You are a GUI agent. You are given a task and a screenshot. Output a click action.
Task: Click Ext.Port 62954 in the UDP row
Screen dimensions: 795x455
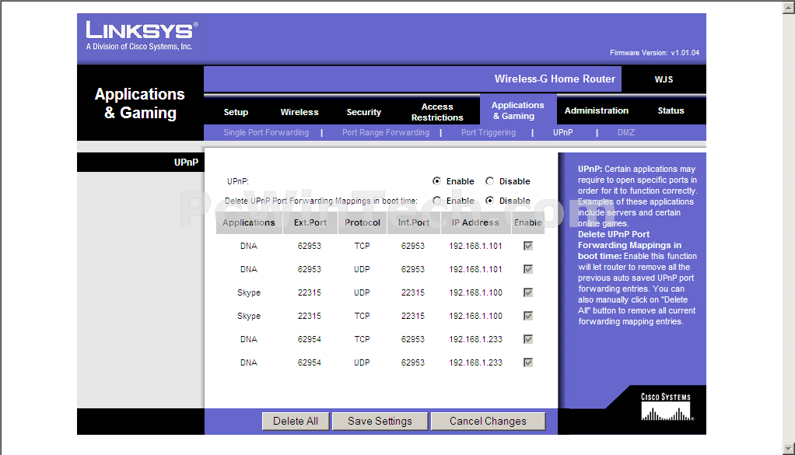pyautogui.click(x=310, y=362)
